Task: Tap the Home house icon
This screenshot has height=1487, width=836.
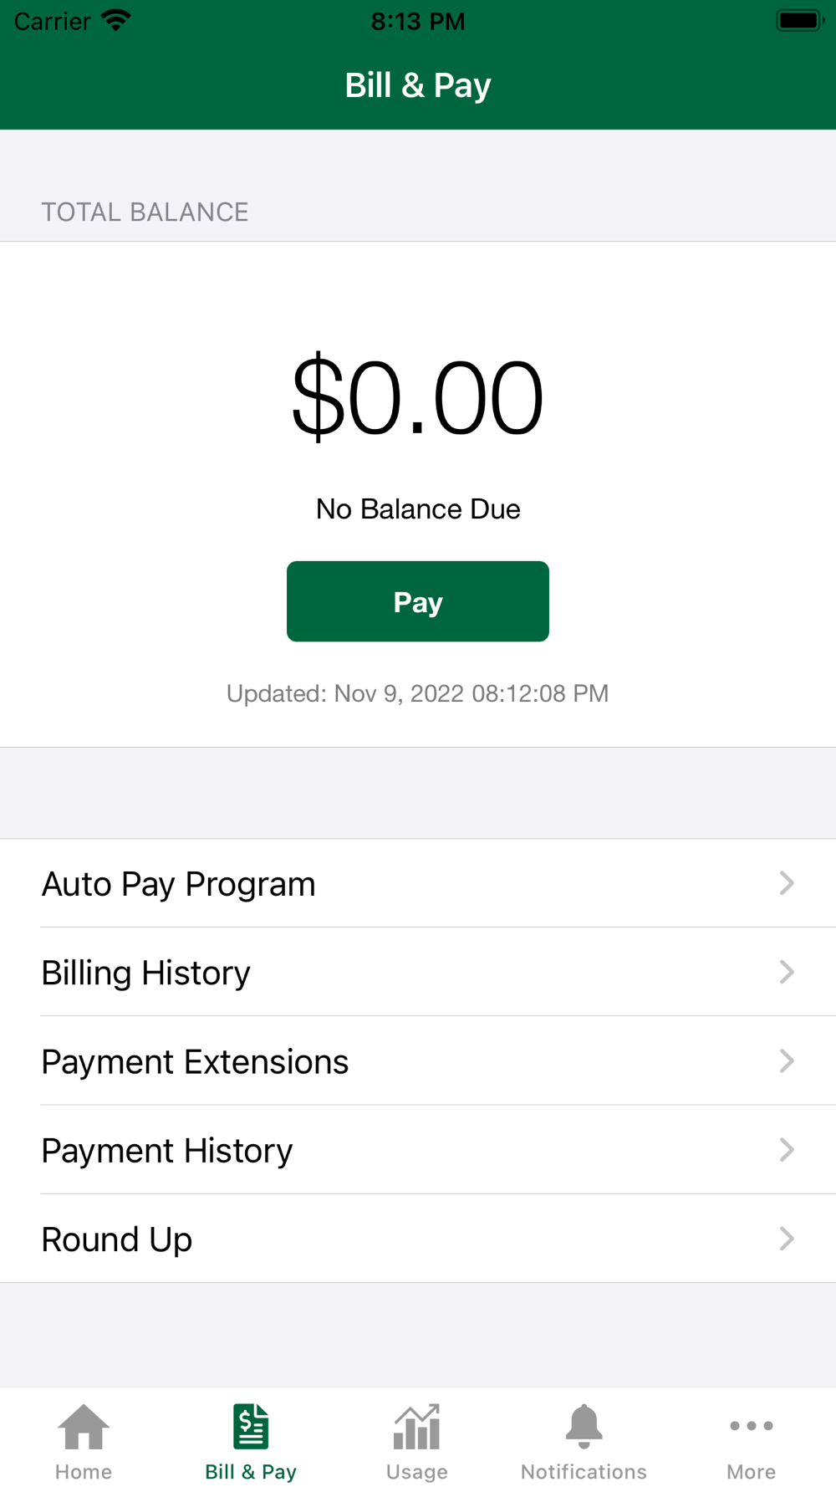Action: click(84, 1426)
